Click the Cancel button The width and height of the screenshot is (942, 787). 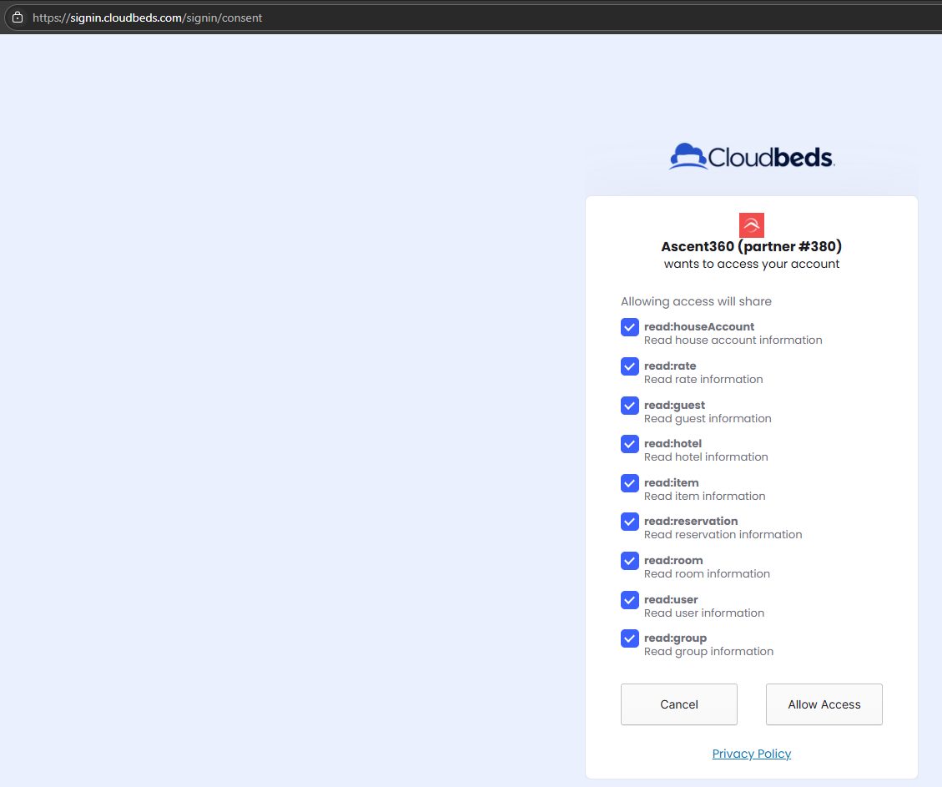tap(679, 704)
